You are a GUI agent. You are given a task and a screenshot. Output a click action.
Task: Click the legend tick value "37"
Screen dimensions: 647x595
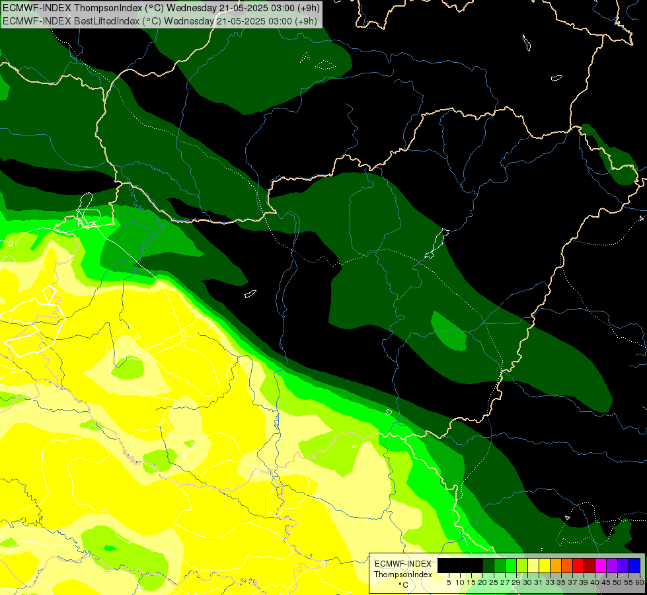pyautogui.click(x=572, y=582)
